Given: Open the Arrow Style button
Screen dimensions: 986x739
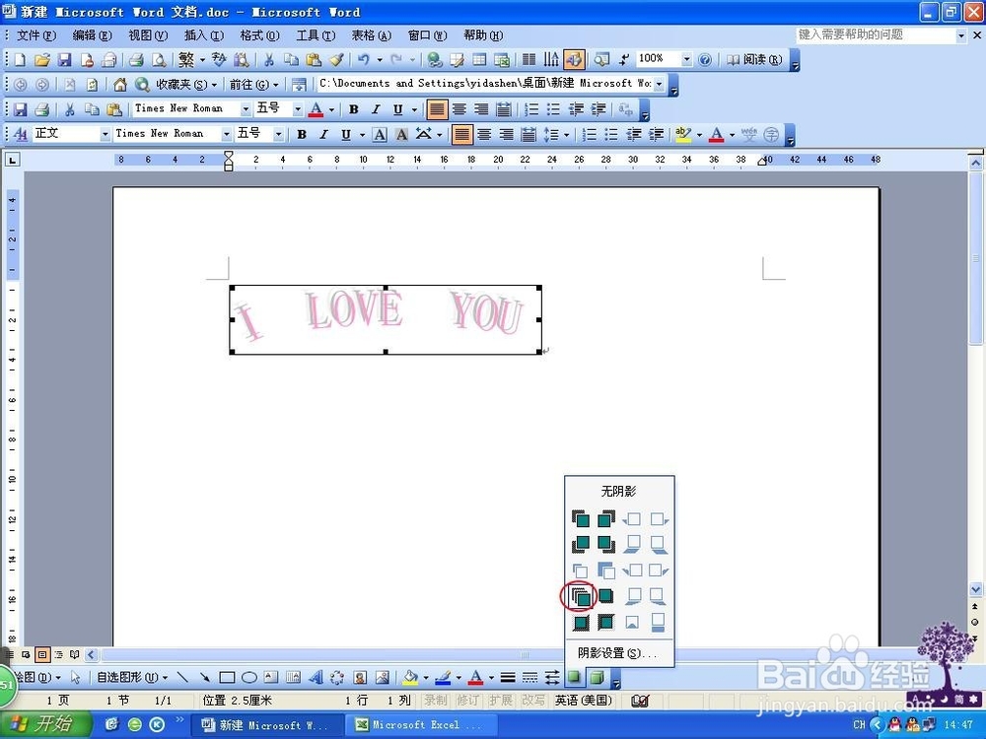Looking at the screenshot, I should point(552,678).
